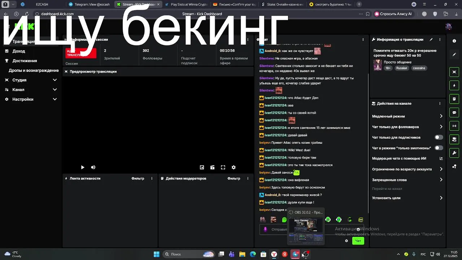Viewport: 462px width, 260px height.
Task: Click the purple microphone icon in chat input
Action: coord(265,229)
